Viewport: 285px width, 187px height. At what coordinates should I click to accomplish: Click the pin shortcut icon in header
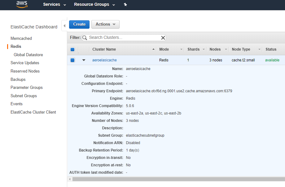[x=125, y=5]
